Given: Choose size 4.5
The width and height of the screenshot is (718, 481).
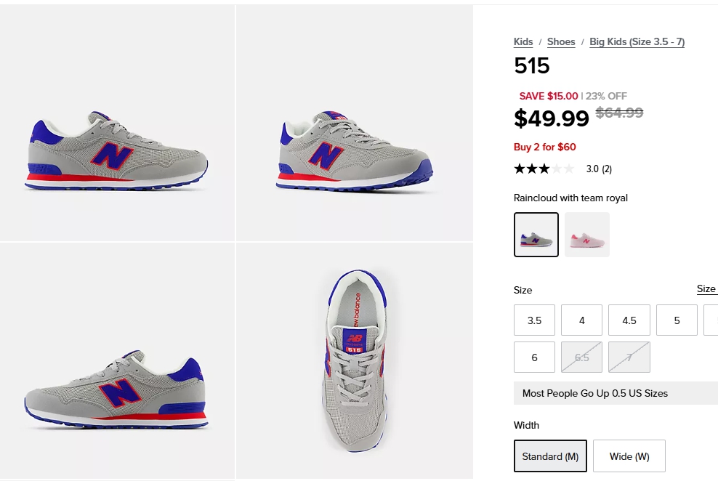Looking at the screenshot, I should click(629, 320).
